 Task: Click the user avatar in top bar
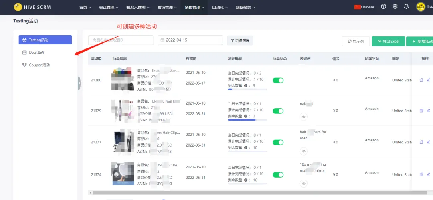(421, 7)
